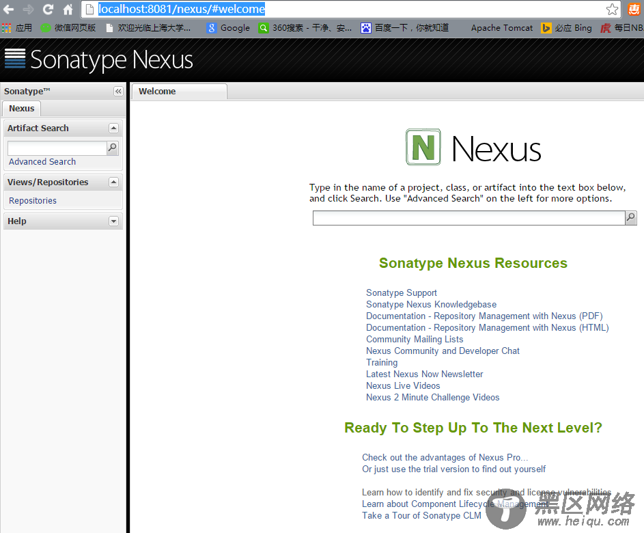Viewport: 644px width, 533px height.
Task: Open the 微信网页版 bookmark
Action: click(68, 28)
